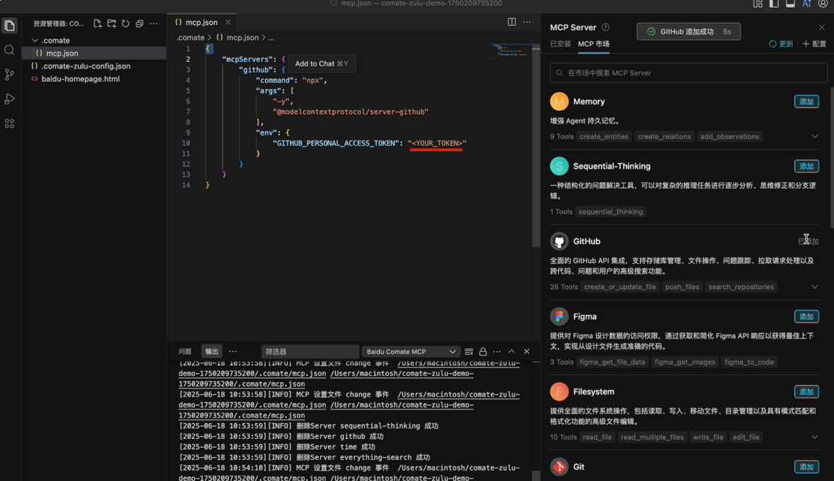
Task: Click the New File icon in explorer header
Action: (x=97, y=23)
